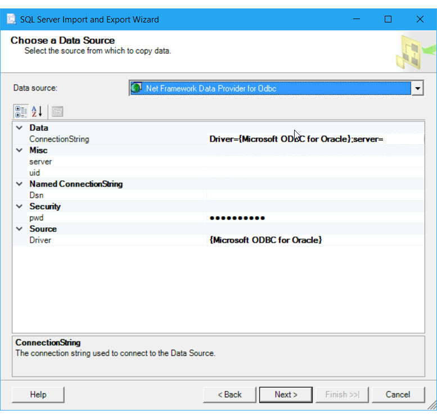The height and width of the screenshot is (419, 437).
Task: Edit the ConnectionString value field
Action: (x=316, y=139)
